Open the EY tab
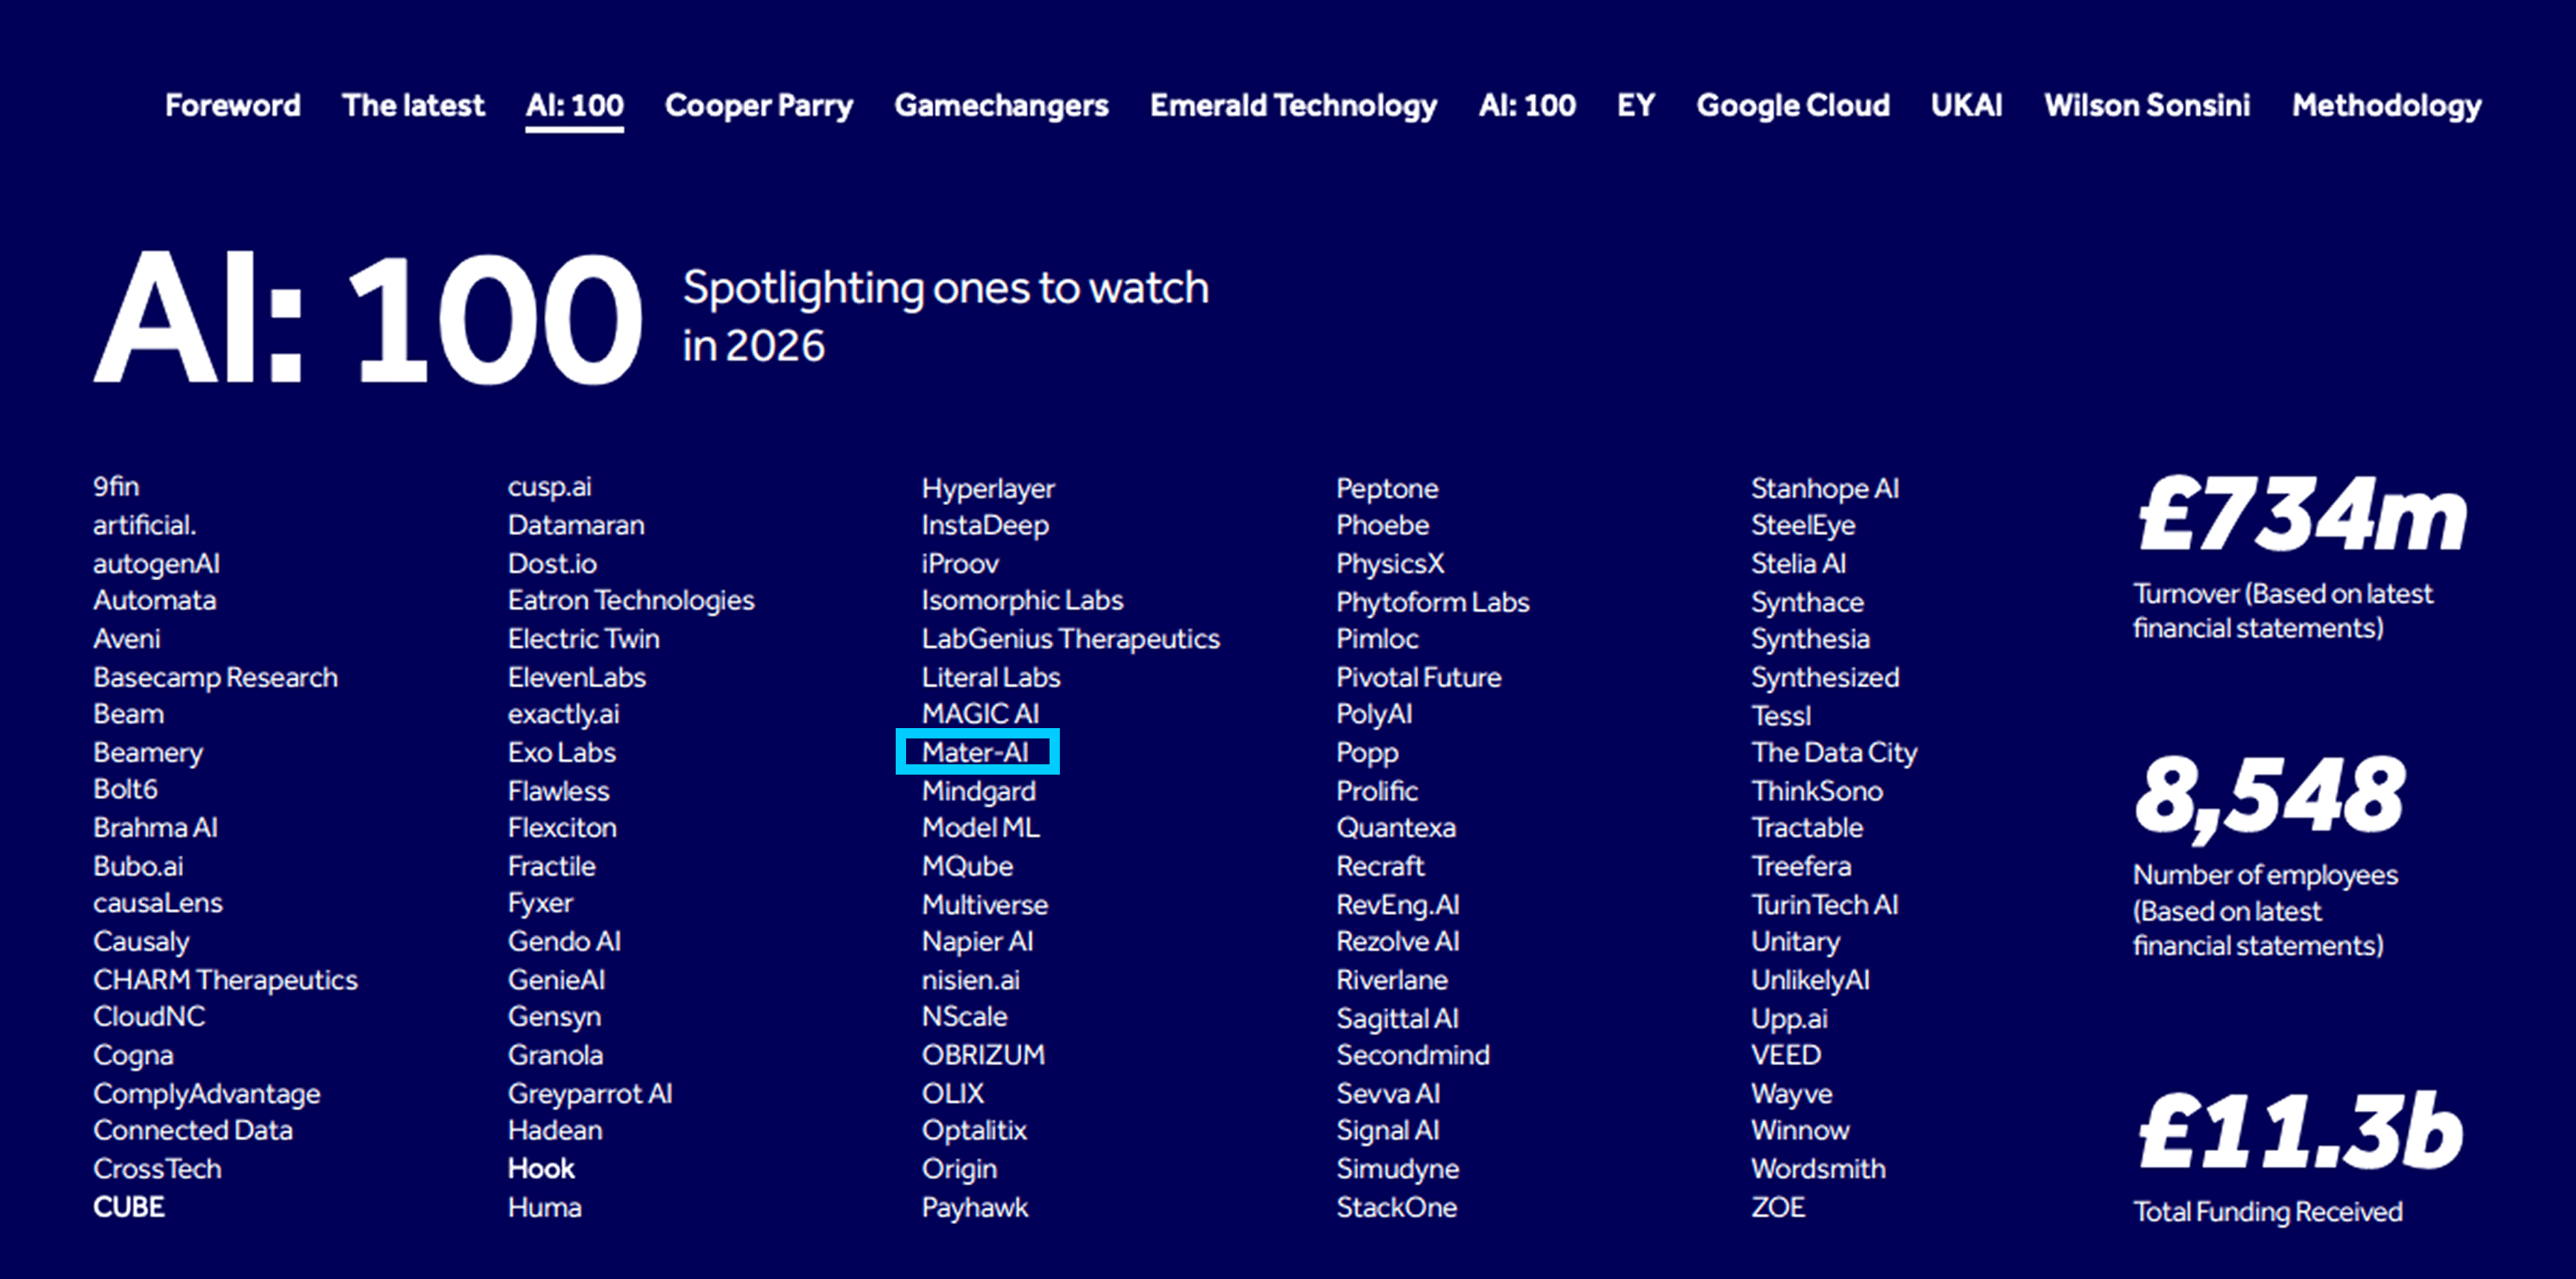 (x=1636, y=105)
